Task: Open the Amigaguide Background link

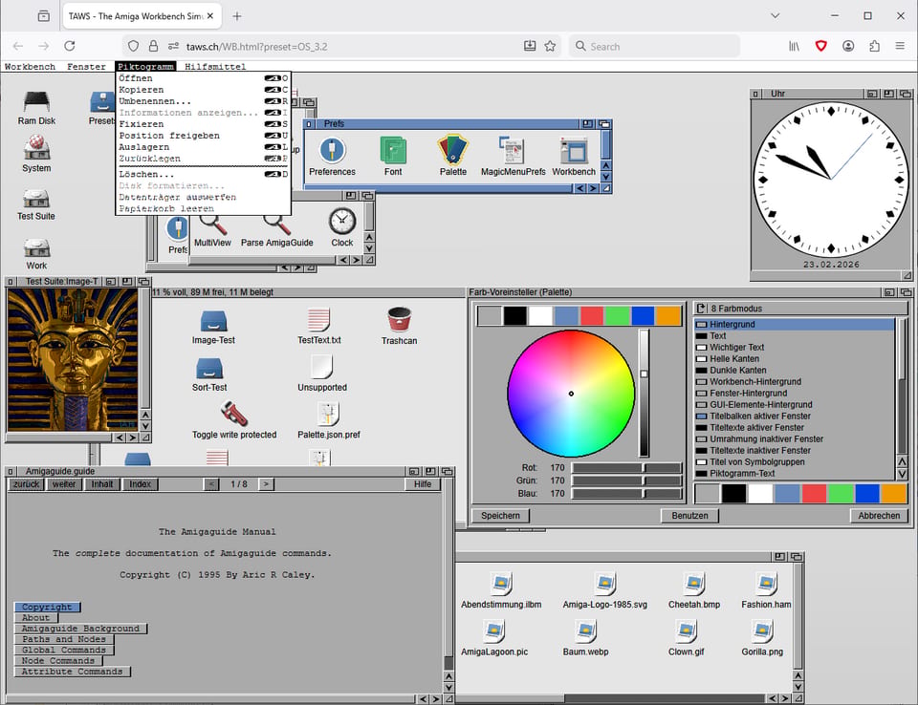Action: click(x=80, y=629)
